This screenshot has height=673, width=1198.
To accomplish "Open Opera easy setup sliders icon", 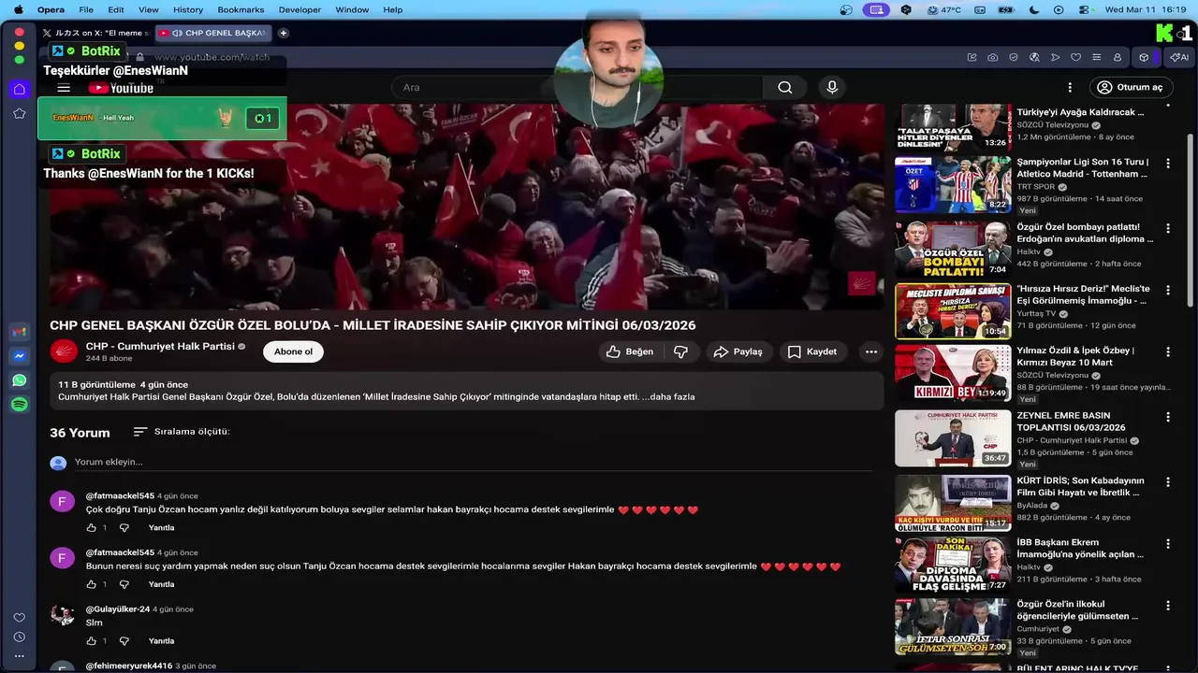I will 1096,57.
